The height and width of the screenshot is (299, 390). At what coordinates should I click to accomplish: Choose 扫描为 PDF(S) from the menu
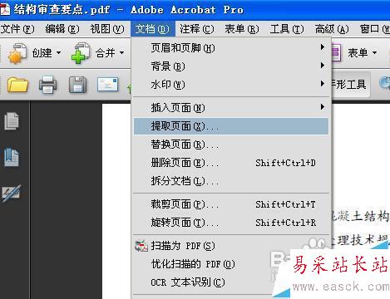(231, 246)
